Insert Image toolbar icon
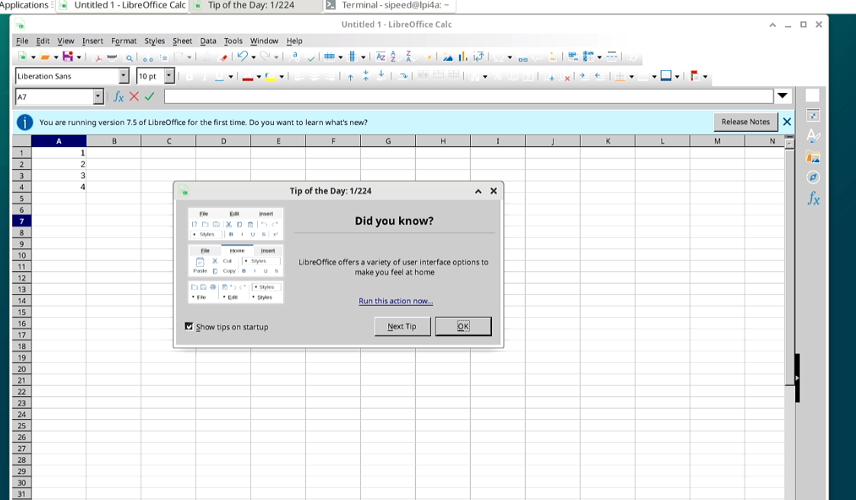Viewport: 856px width, 500px height. pyautogui.click(x=448, y=57)
